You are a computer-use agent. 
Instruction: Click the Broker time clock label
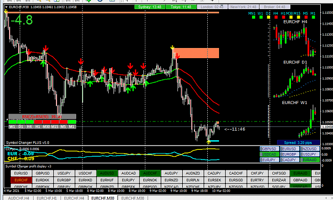[x=274, y=7]
